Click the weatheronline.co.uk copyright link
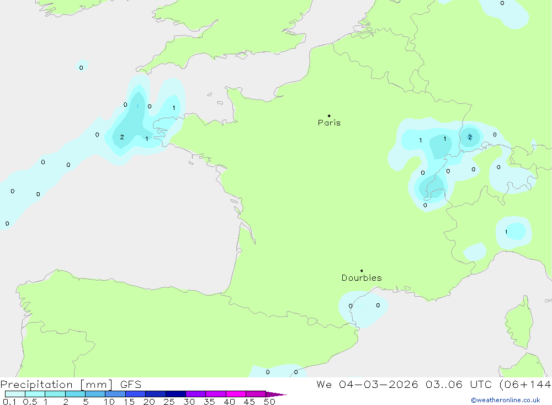Screen dimensions: 552x405 (506, 400)
